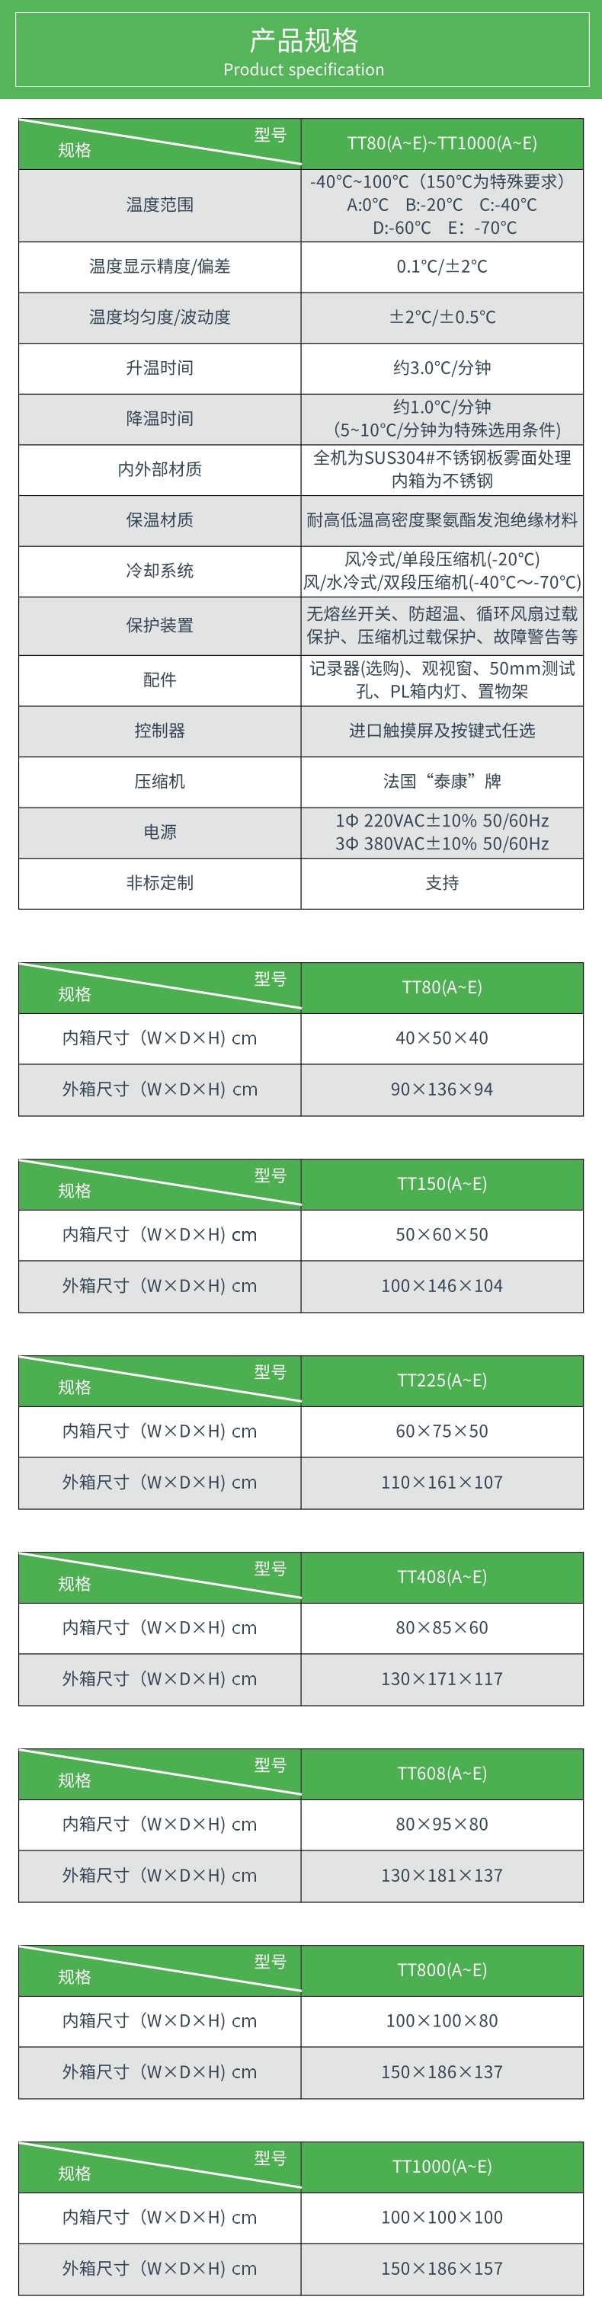
Task: Select the 40×50×40 inner size value
Action: pos(442,1038)
